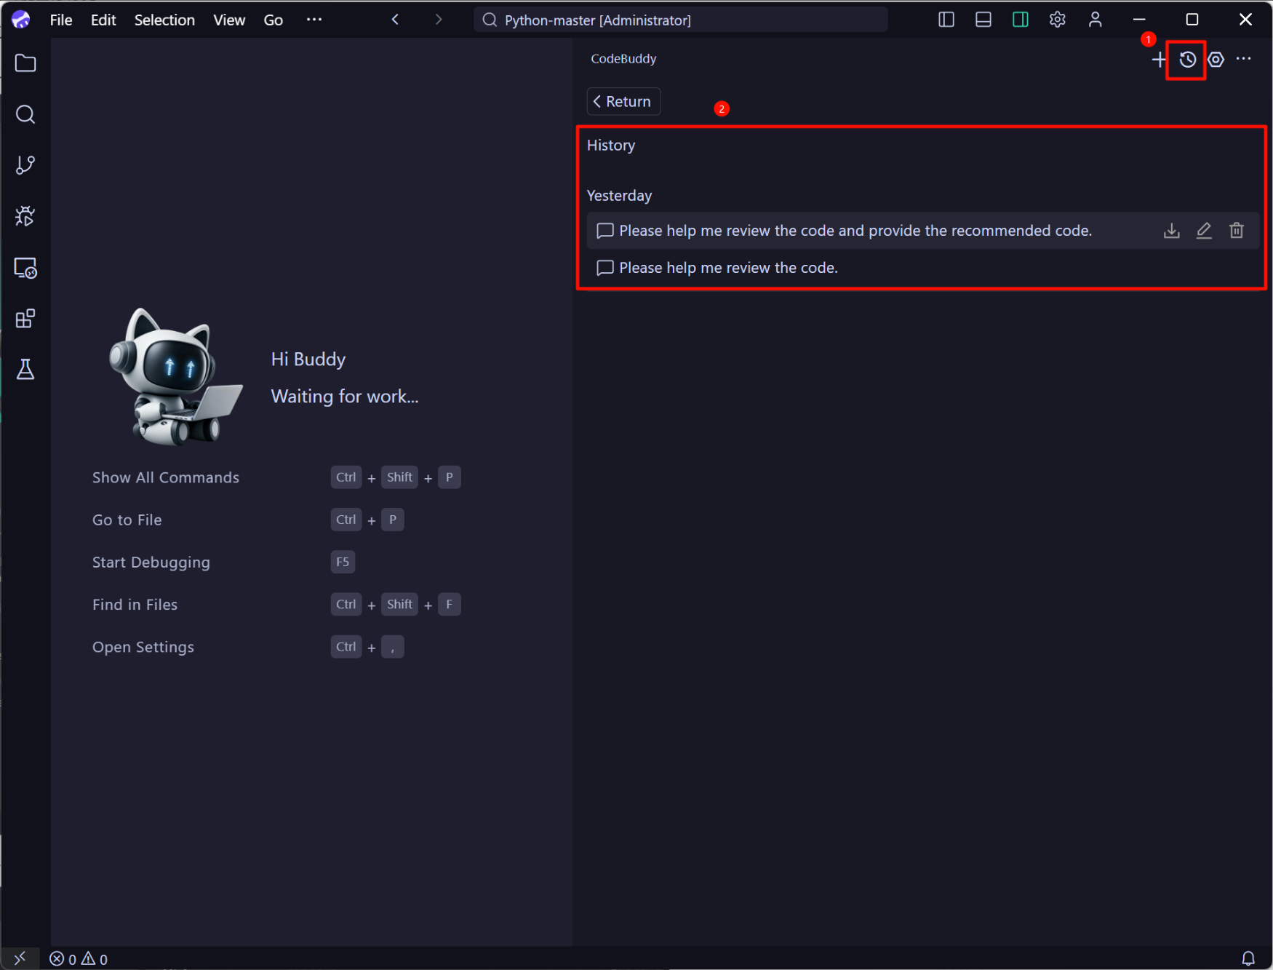Toggle the bottom panel visibility

click(x=983, y=20)
